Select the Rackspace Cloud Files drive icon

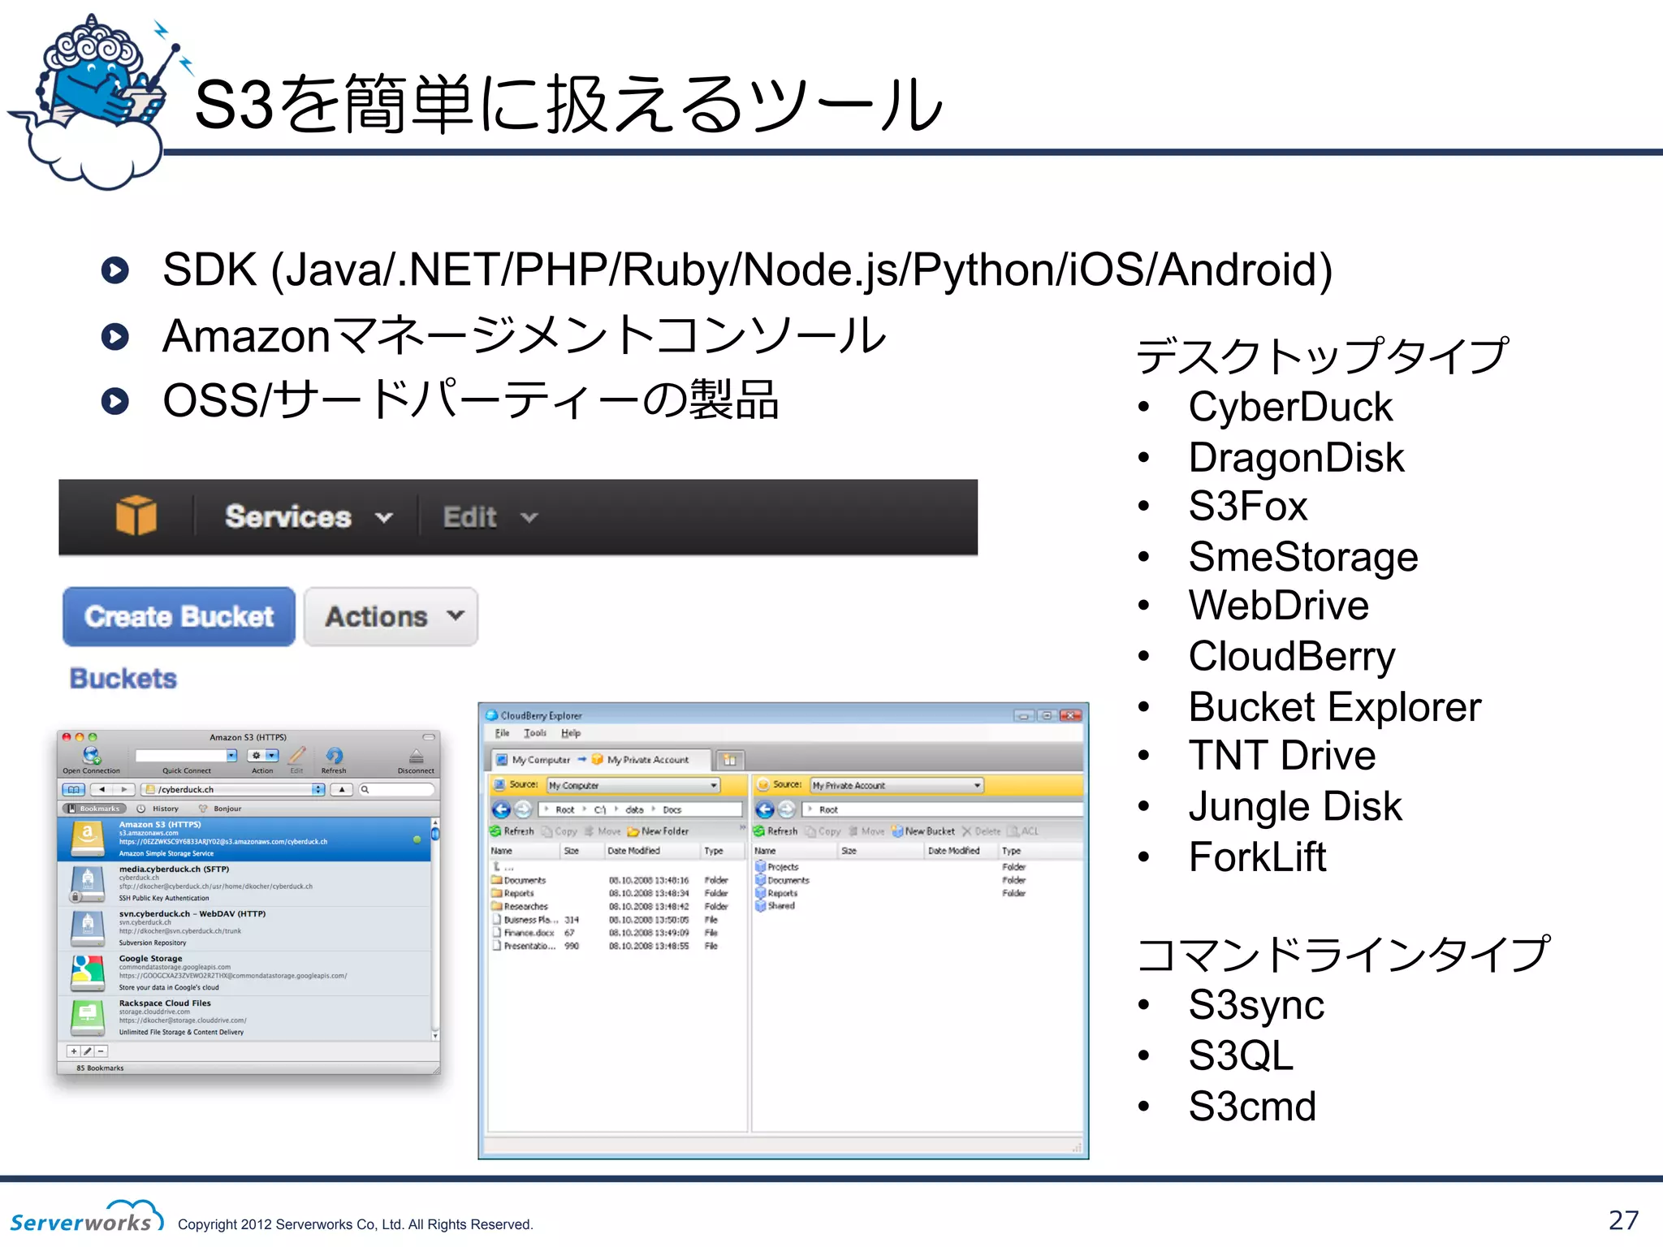coord(88,1017)
